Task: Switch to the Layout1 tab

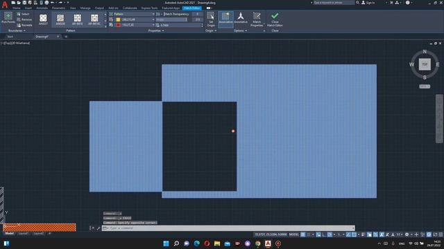Action: (23, 234)
